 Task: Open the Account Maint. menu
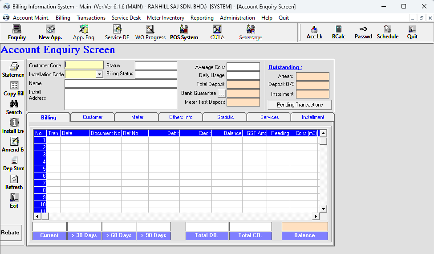click(31, 18)
